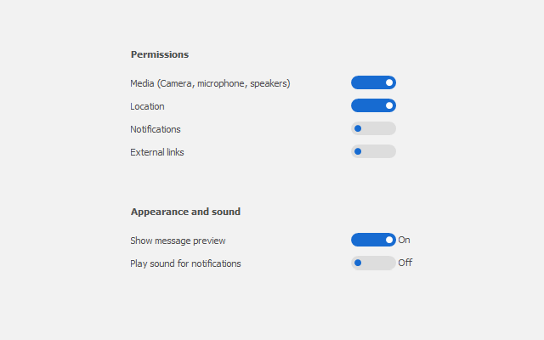Click the Media (Camera, microphone, speakers) label
The image size is (544, 340).
(x=210, y=83)
